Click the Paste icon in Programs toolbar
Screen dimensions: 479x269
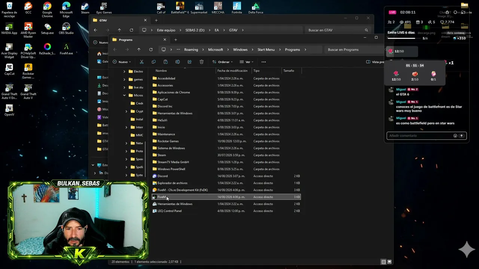pos(165,62)
